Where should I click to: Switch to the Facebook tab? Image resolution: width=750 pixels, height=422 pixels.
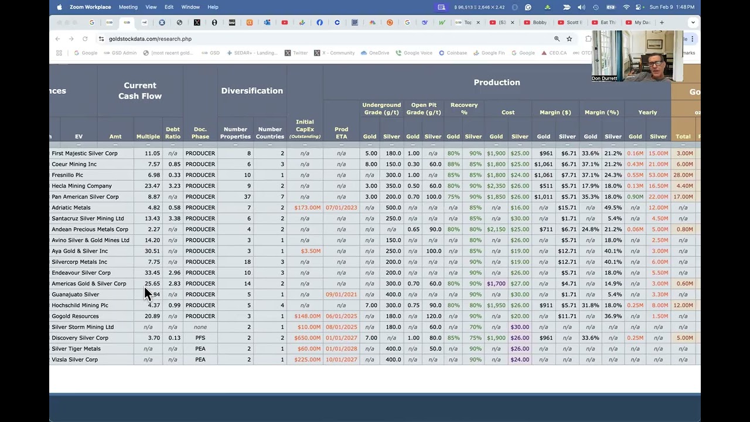(x=319, y=22)
